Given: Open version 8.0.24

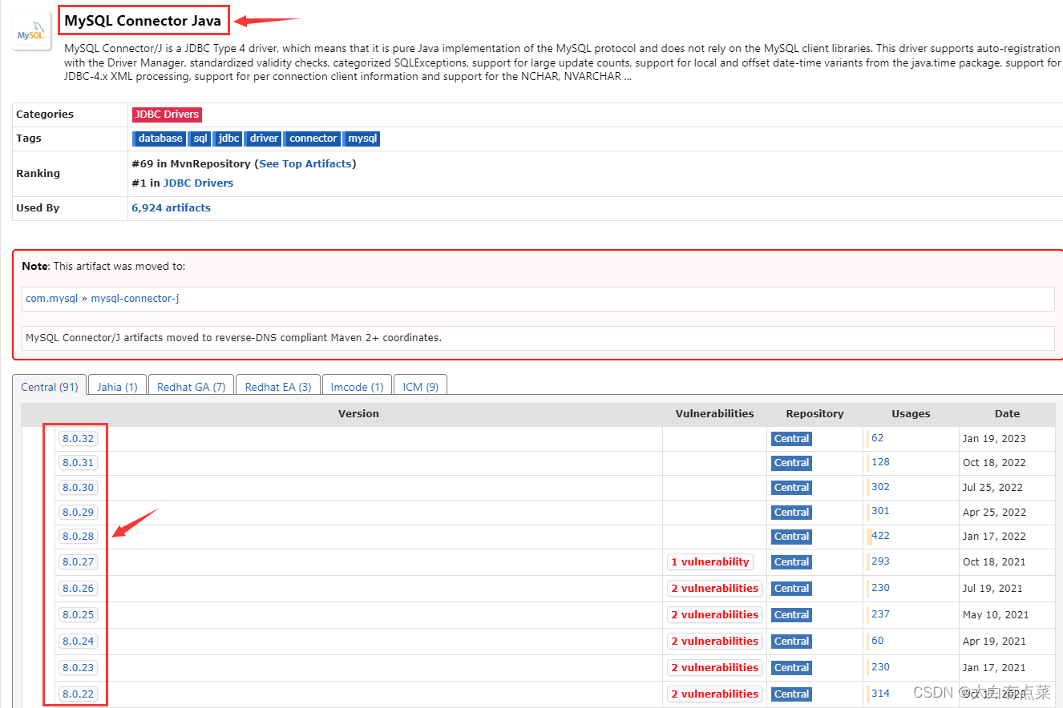Looking at the screenshot, I should click(x=78, y=642).
